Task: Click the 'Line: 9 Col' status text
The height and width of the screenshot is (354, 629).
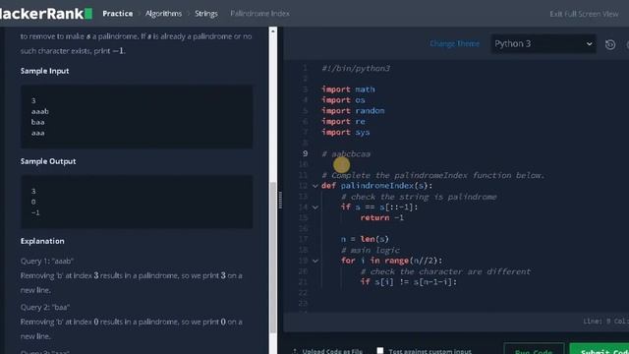Action: pos(605,322)
